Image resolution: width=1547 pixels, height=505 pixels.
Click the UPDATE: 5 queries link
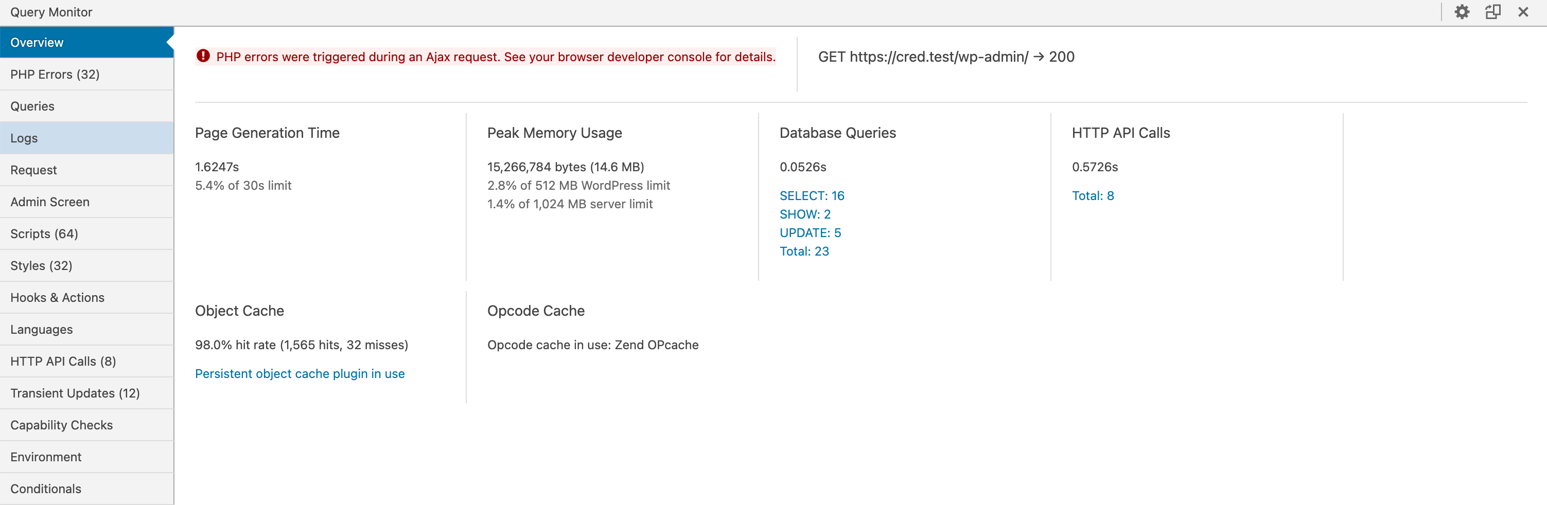810,233
